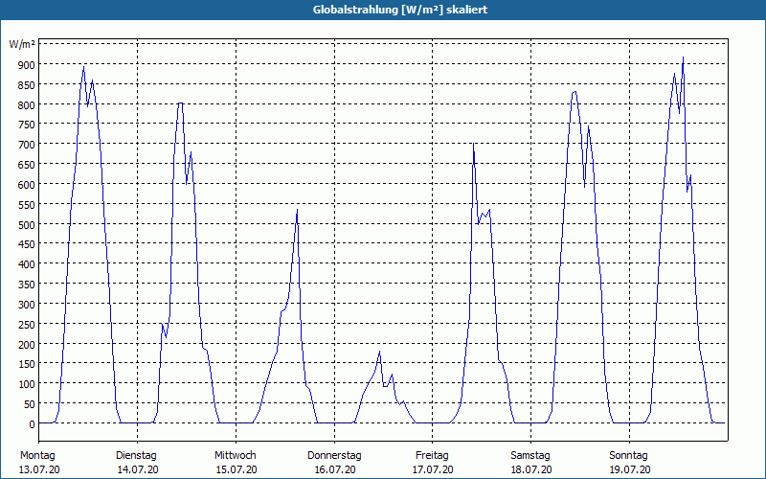766x479 pixels.
Task: Select the y-axis value "550"
Action: tap(27, 205)
